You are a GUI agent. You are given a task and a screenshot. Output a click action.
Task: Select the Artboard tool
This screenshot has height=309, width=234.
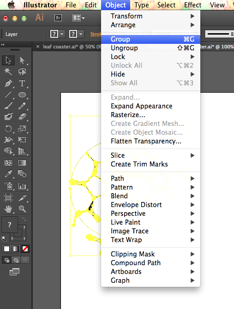(x=8, y=198)
